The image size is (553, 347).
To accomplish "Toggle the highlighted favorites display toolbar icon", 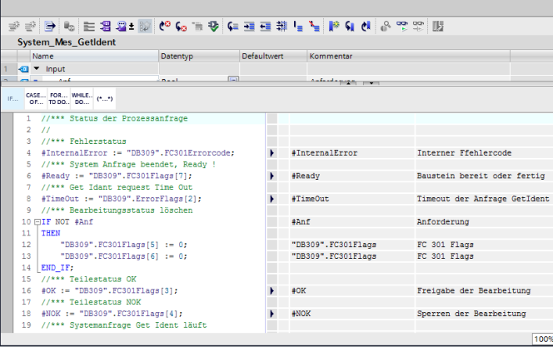I will (x=145, y=27).
